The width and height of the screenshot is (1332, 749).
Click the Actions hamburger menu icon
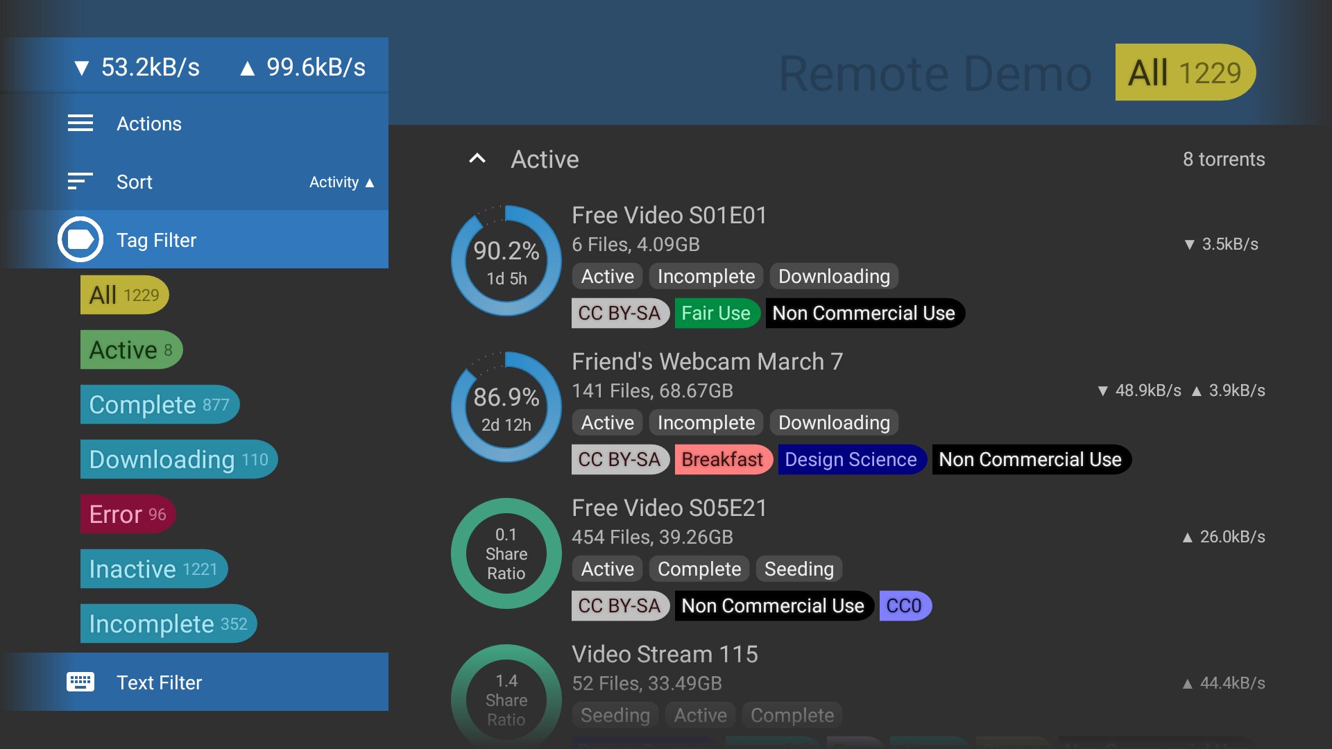click(80, 123)
